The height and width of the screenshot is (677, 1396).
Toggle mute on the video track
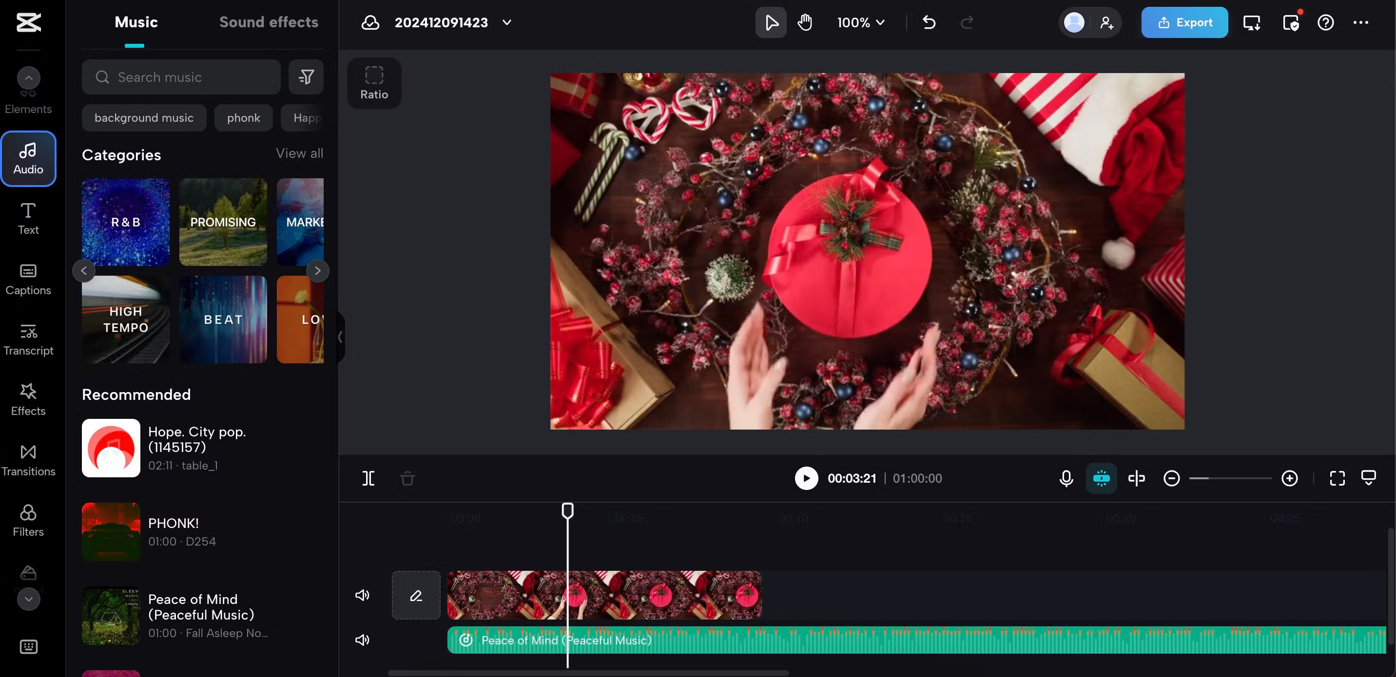pos(362,594)
